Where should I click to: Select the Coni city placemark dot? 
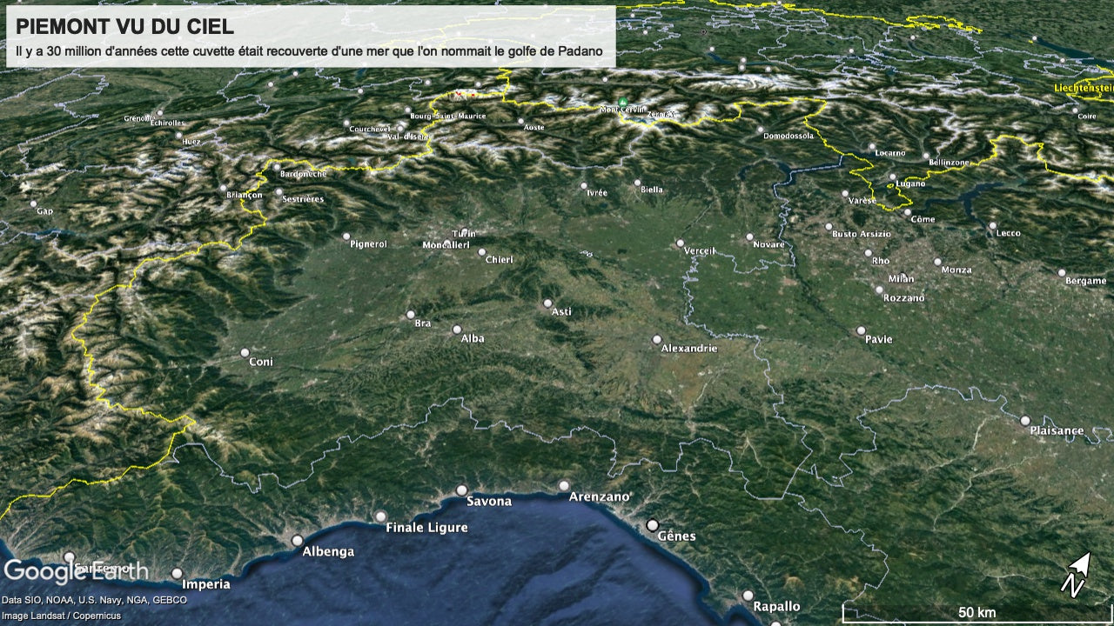coord(245,353)
